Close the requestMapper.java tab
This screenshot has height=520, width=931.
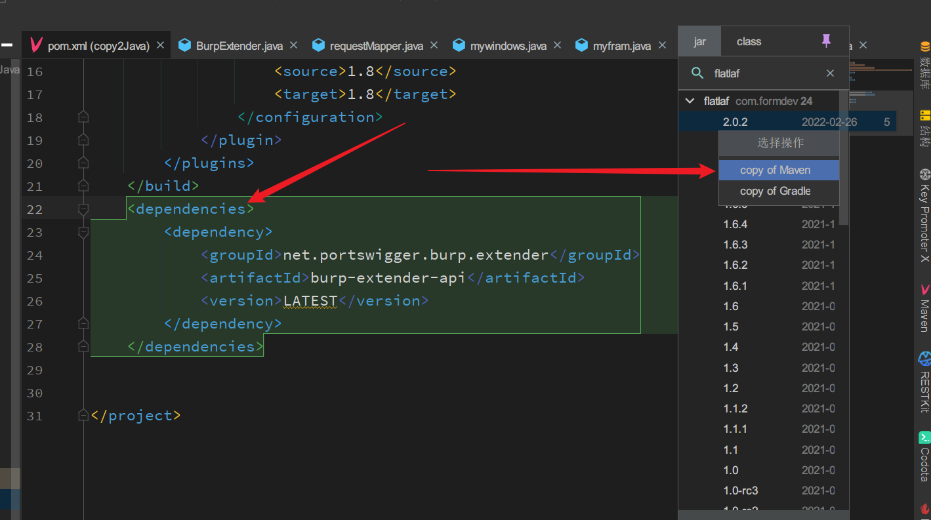click(x=434, y=45)
